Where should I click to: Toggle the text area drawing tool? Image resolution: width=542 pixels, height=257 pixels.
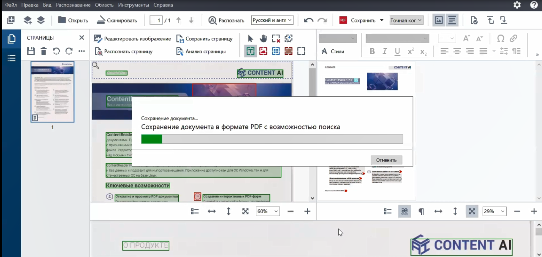[250, 51]
